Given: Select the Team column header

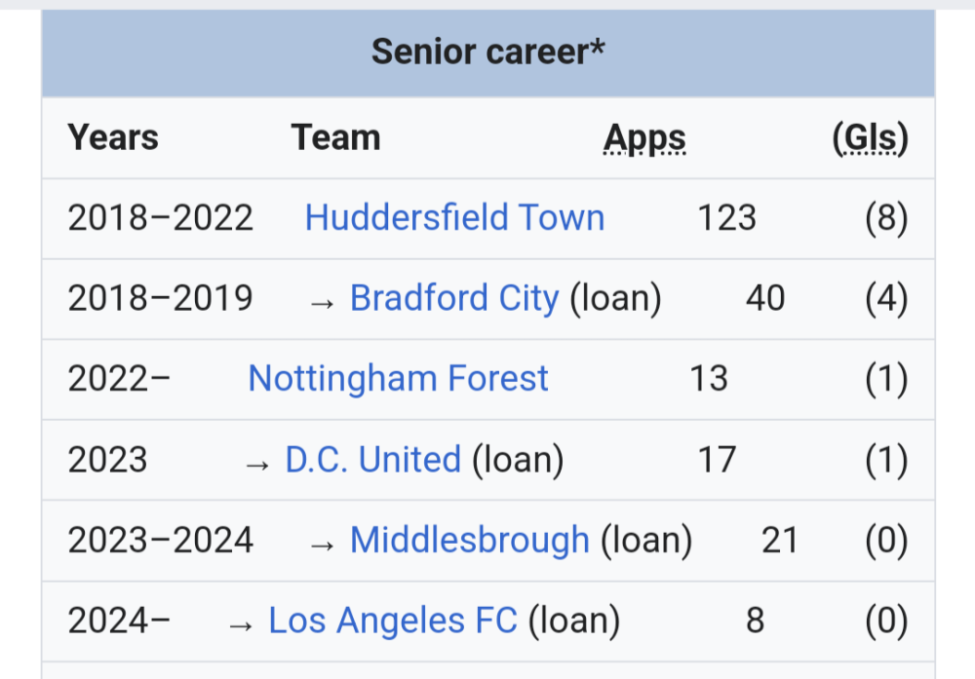Looking at the screenshot, I should click(335, 138).
